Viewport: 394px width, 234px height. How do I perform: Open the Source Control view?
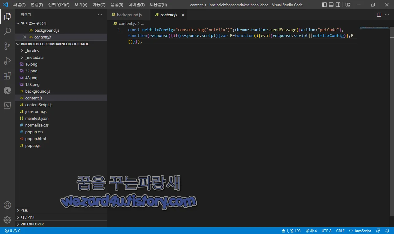7,46
